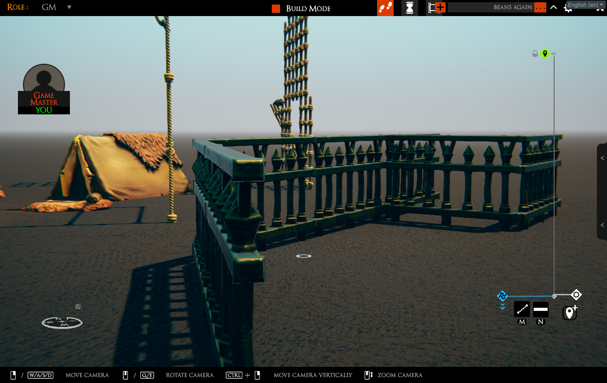The width and height of the screenshot is (607, 383).
Task: Click the green location pin marker
Action: [545, 54]
